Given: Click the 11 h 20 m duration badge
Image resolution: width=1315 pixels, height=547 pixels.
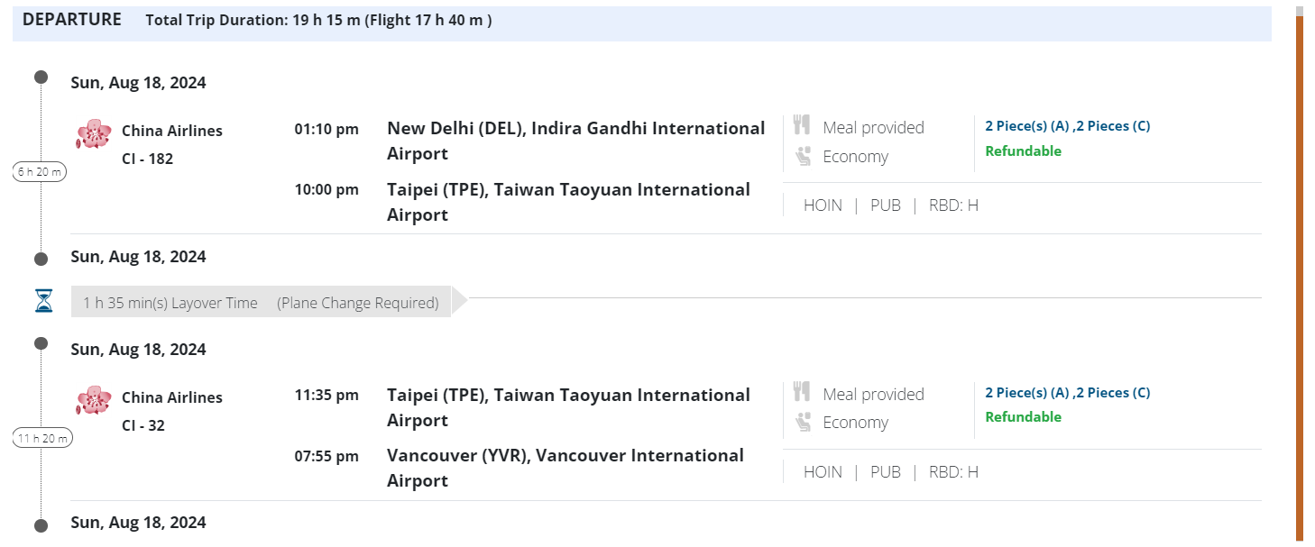Looking at the screenshot, I should pos(42,439).
